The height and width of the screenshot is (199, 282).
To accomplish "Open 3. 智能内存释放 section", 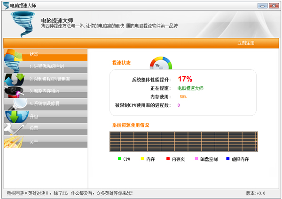I will 46,92.
